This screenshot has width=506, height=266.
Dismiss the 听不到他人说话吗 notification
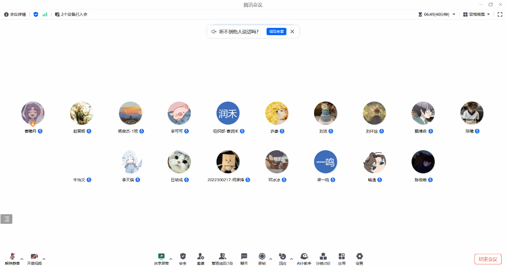pos(292,31)
